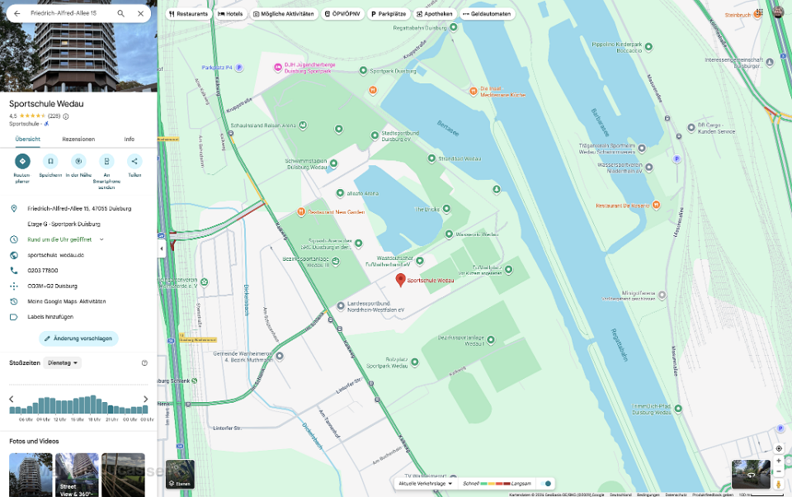This screenshot has width=792, height=497.
Task: Open the sportschule-wedau.de website link
Action: (x=56, y=255)
